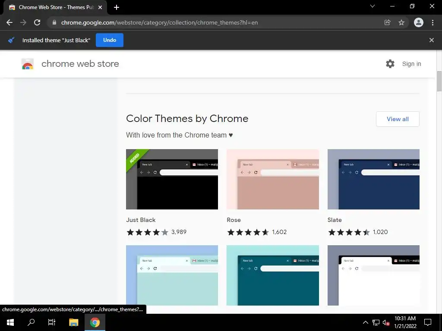Image resolution: width=442 pixels, height=331 pixels.
Task: Click the Chrome icon in the taskbar
Action: (95, 322)
